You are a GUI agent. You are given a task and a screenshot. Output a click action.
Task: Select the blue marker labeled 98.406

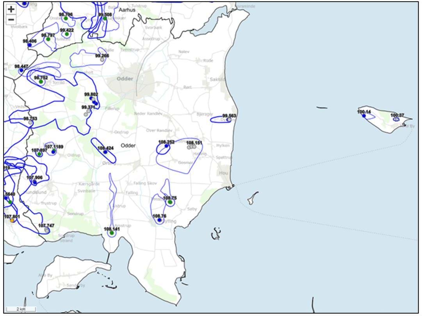pyautogui.click(x=29, y=45)
